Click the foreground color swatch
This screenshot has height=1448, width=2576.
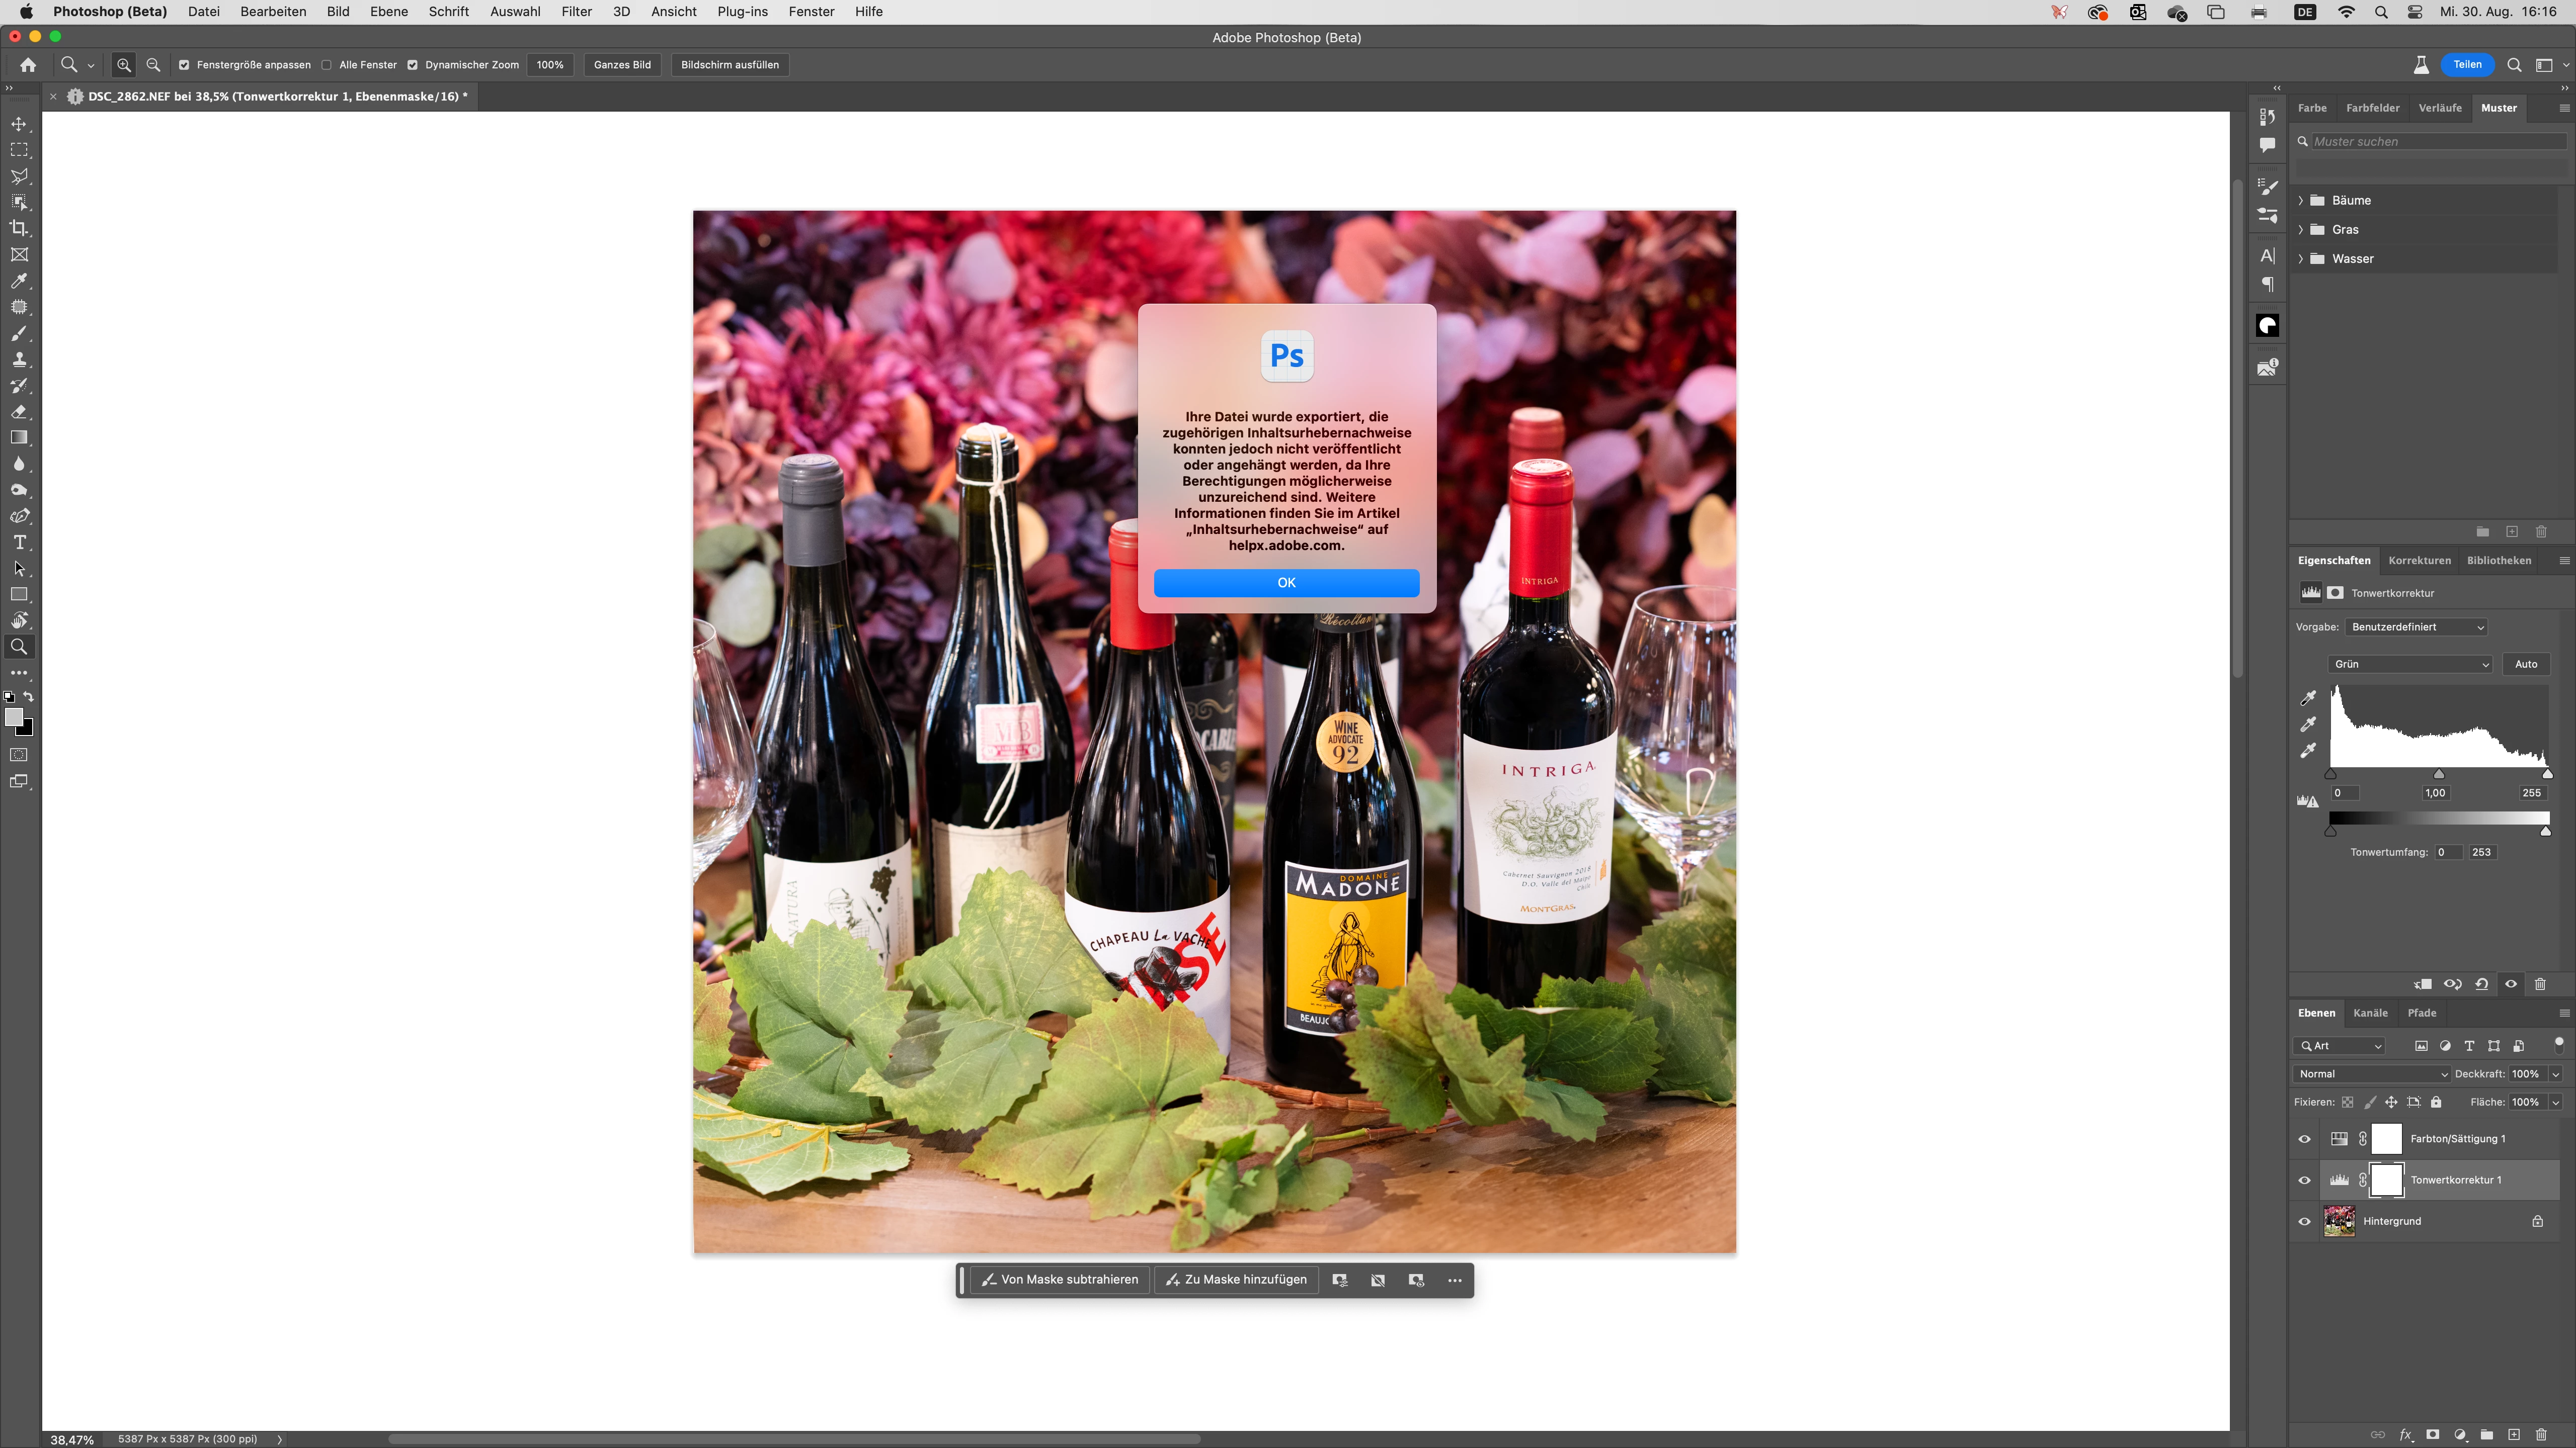pyautogui.click(x=13, y=717)
